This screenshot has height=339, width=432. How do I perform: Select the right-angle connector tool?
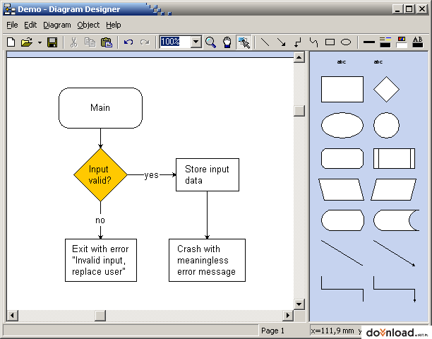click(x=297, y=42)
